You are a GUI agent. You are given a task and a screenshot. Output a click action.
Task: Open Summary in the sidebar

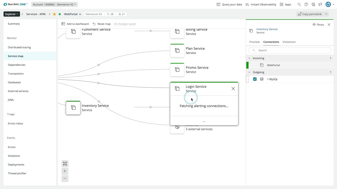[x=14, y=24]
